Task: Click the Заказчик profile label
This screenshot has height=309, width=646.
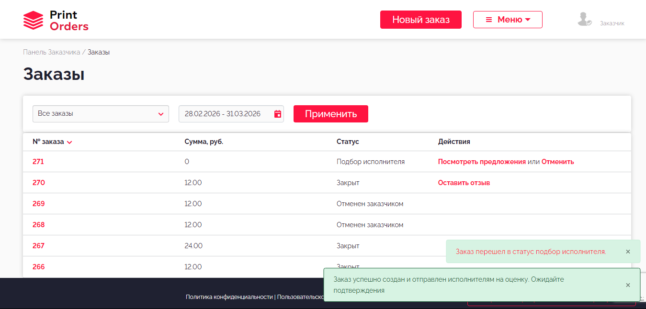Action: click(612, 23)
